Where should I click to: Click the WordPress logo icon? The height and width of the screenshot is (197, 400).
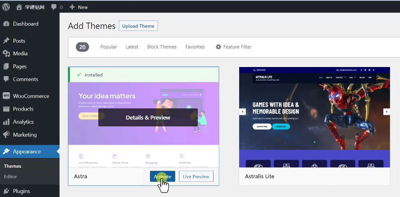[6, 7]
